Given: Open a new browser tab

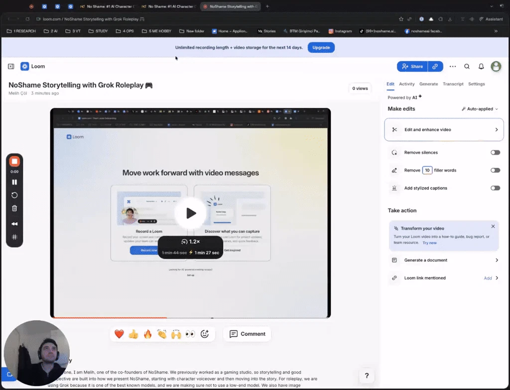Looking at the screenshot, I should (x=267, y=6).
